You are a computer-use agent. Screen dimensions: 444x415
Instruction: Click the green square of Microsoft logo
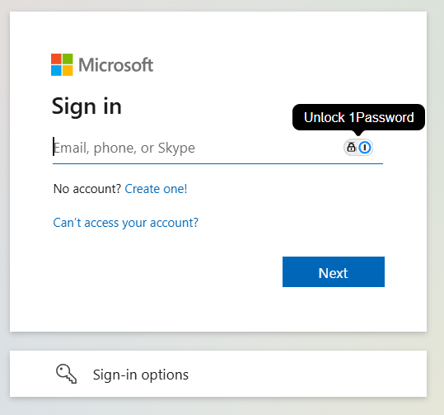[x=68, y=59]
